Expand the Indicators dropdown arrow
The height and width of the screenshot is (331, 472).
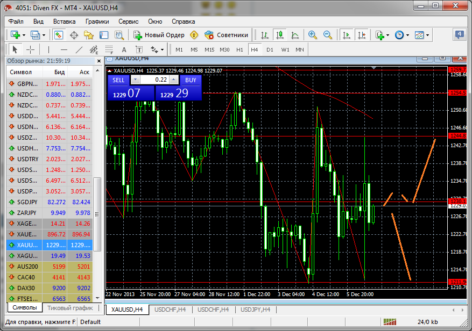click(388, 35)
